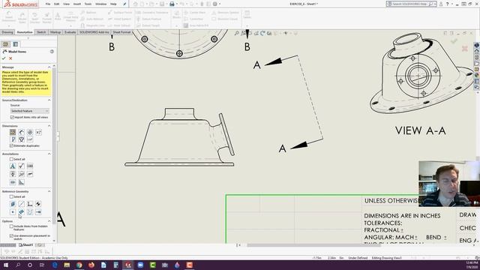Select the Datums annotation icon
Viewport: 480px width, 270px height.
click(x=13, y=174)
